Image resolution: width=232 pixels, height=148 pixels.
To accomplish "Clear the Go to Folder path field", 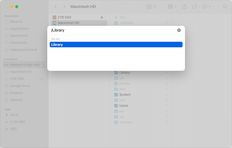I will (179, 30).
